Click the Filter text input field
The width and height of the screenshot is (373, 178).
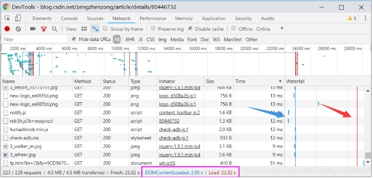coord(34,40)
